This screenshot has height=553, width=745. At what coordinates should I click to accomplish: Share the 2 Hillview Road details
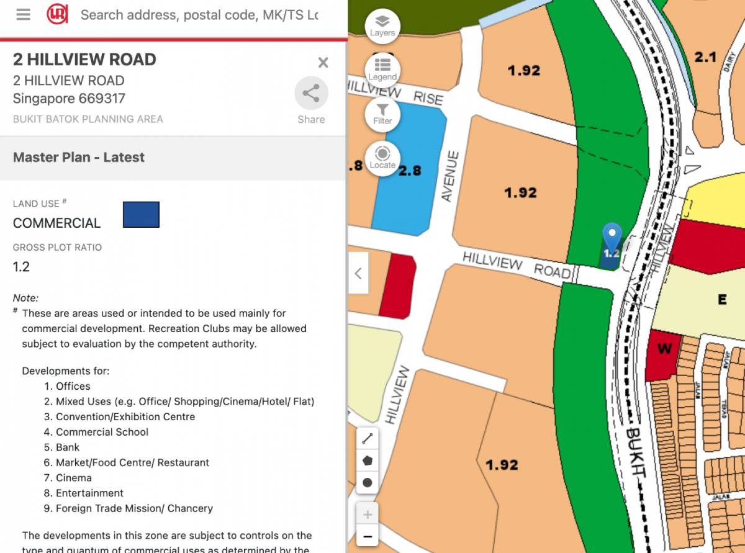click(x=310, y=94)
